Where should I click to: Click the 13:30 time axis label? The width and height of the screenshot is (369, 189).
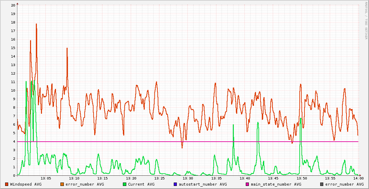coord(188,178)
